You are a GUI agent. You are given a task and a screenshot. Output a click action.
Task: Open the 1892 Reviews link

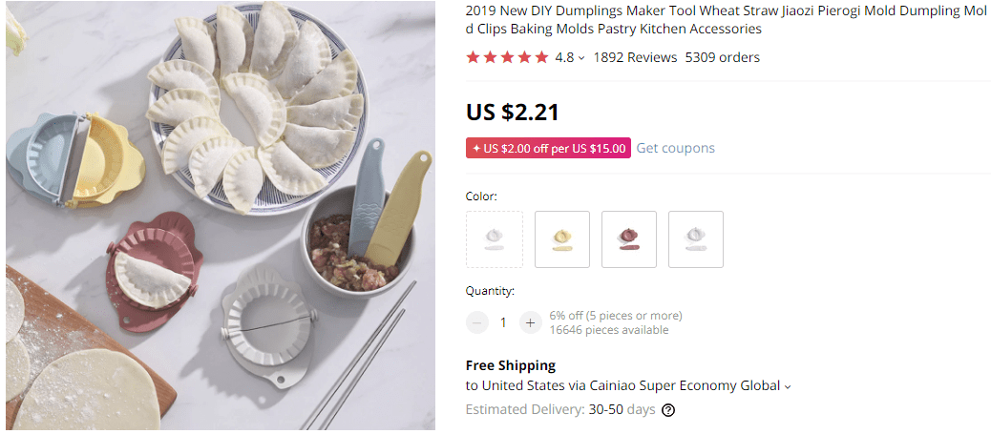(635, 57)
